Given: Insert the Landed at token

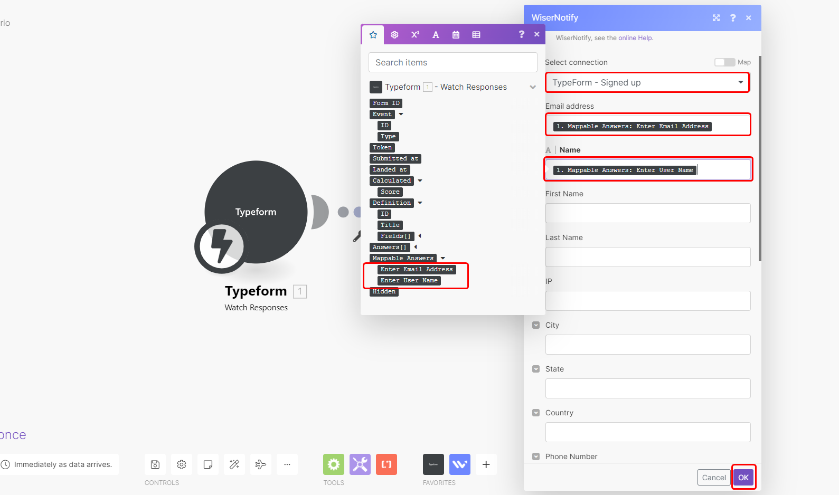Looking at the screenshot, I should point(390,170).
